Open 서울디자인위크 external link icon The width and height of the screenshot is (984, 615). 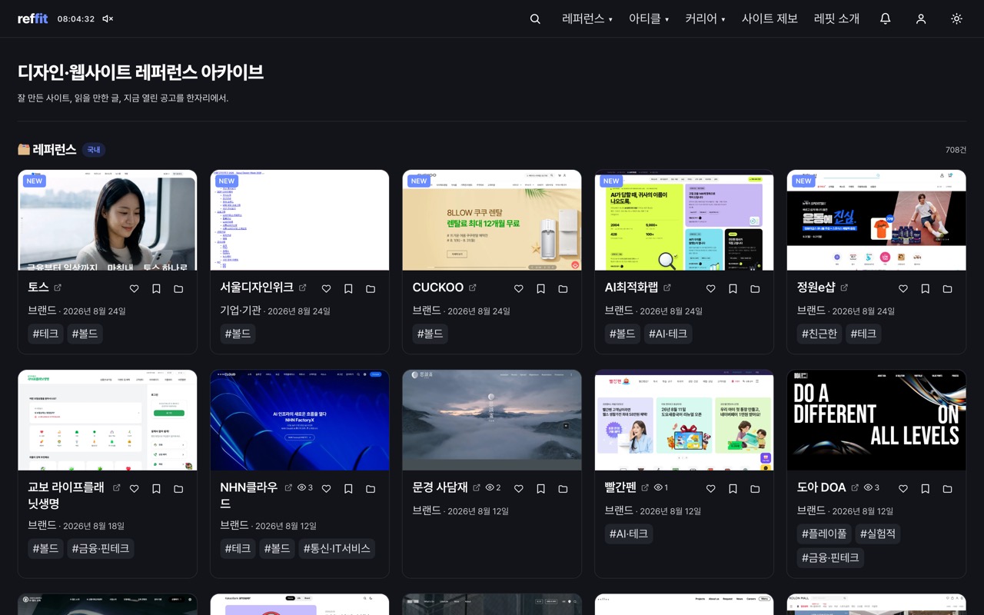[x=302, y=288]
